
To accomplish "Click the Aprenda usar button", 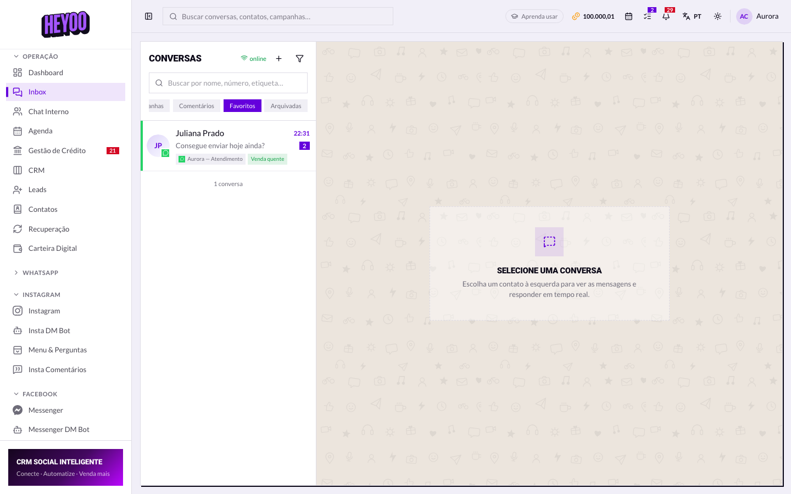I will coord(534,16).
